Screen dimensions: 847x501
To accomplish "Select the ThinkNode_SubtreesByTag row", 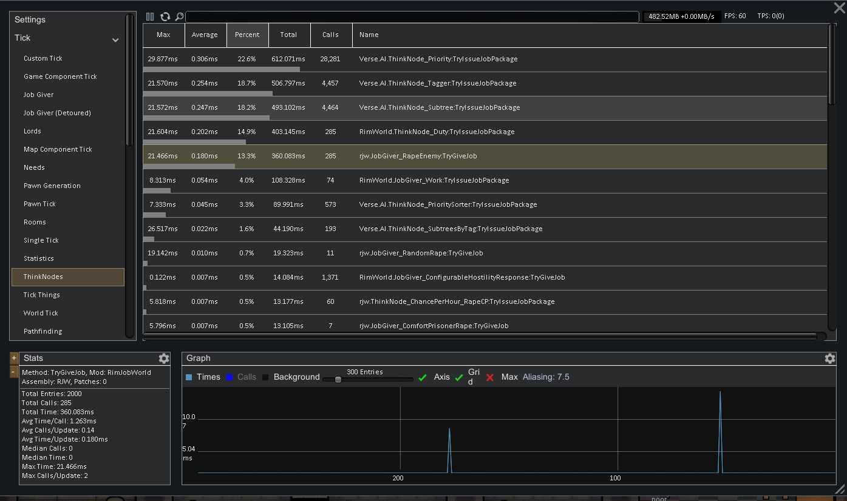I will [x=485, y=229].
